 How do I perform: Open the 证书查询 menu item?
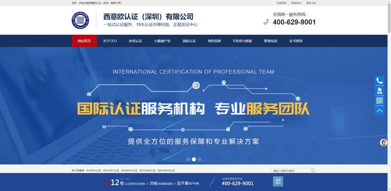coord(296,41)
